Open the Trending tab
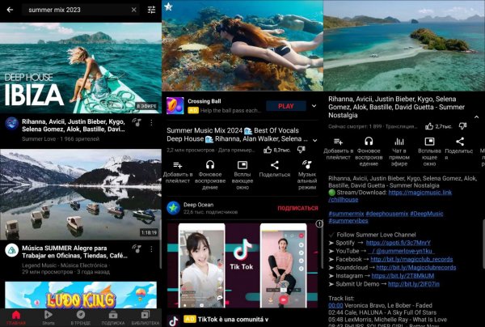 pyautogui.click(x=81, y=318)
